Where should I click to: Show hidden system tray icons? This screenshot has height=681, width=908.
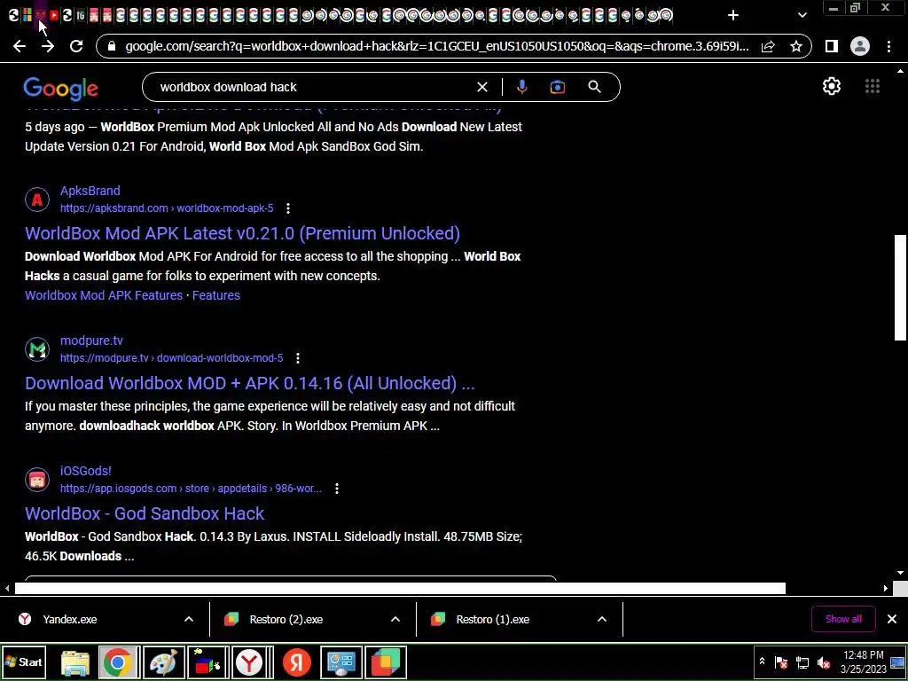pyautogui.click(x=762, y=661)
